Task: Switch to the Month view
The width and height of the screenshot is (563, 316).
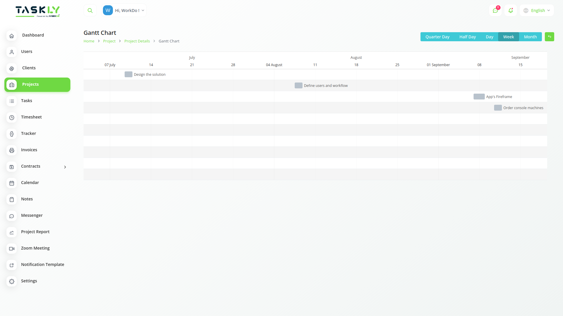Action: click(x=530, y=37)
